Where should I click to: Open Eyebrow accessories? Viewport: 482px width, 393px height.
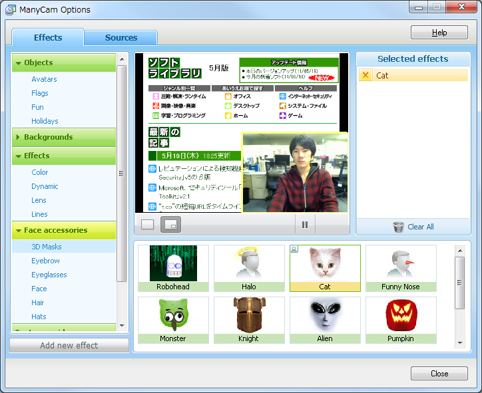point(45,261)
